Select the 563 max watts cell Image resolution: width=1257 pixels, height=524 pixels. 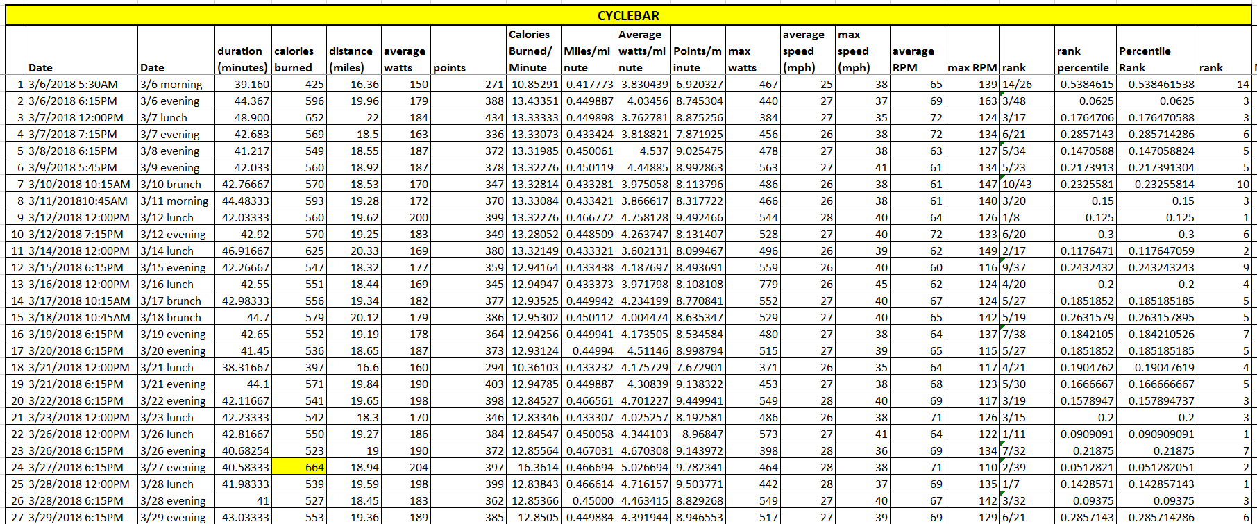click(x=752, y=167)
